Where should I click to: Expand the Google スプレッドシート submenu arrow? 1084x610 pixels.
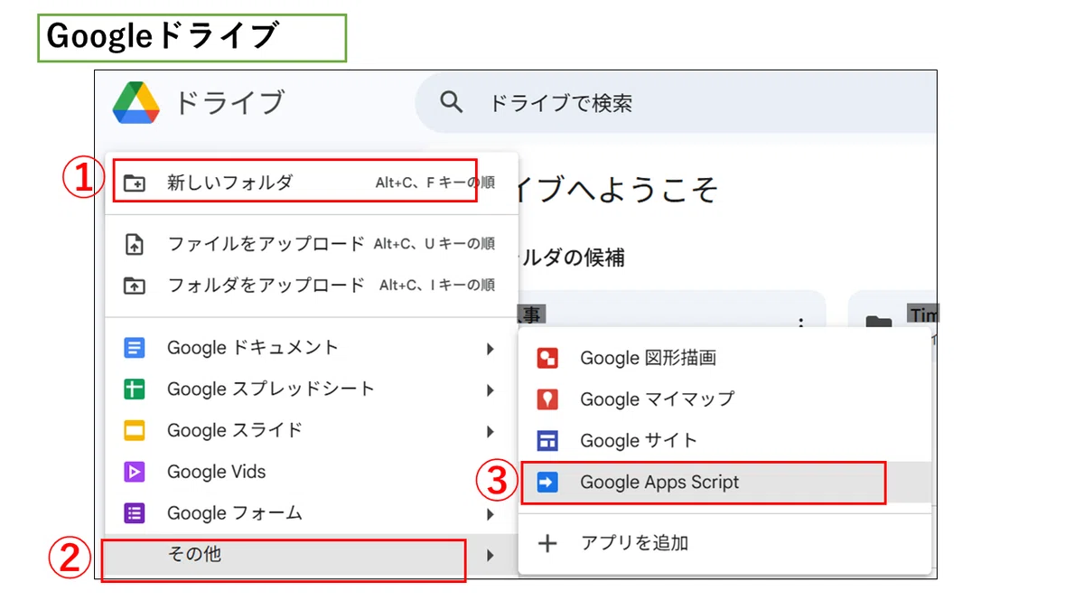point(490,390)
